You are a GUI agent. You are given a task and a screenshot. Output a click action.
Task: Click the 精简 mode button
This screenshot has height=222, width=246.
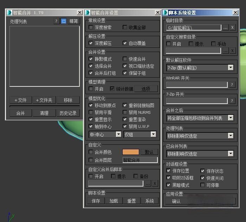(x=73, y=21)
